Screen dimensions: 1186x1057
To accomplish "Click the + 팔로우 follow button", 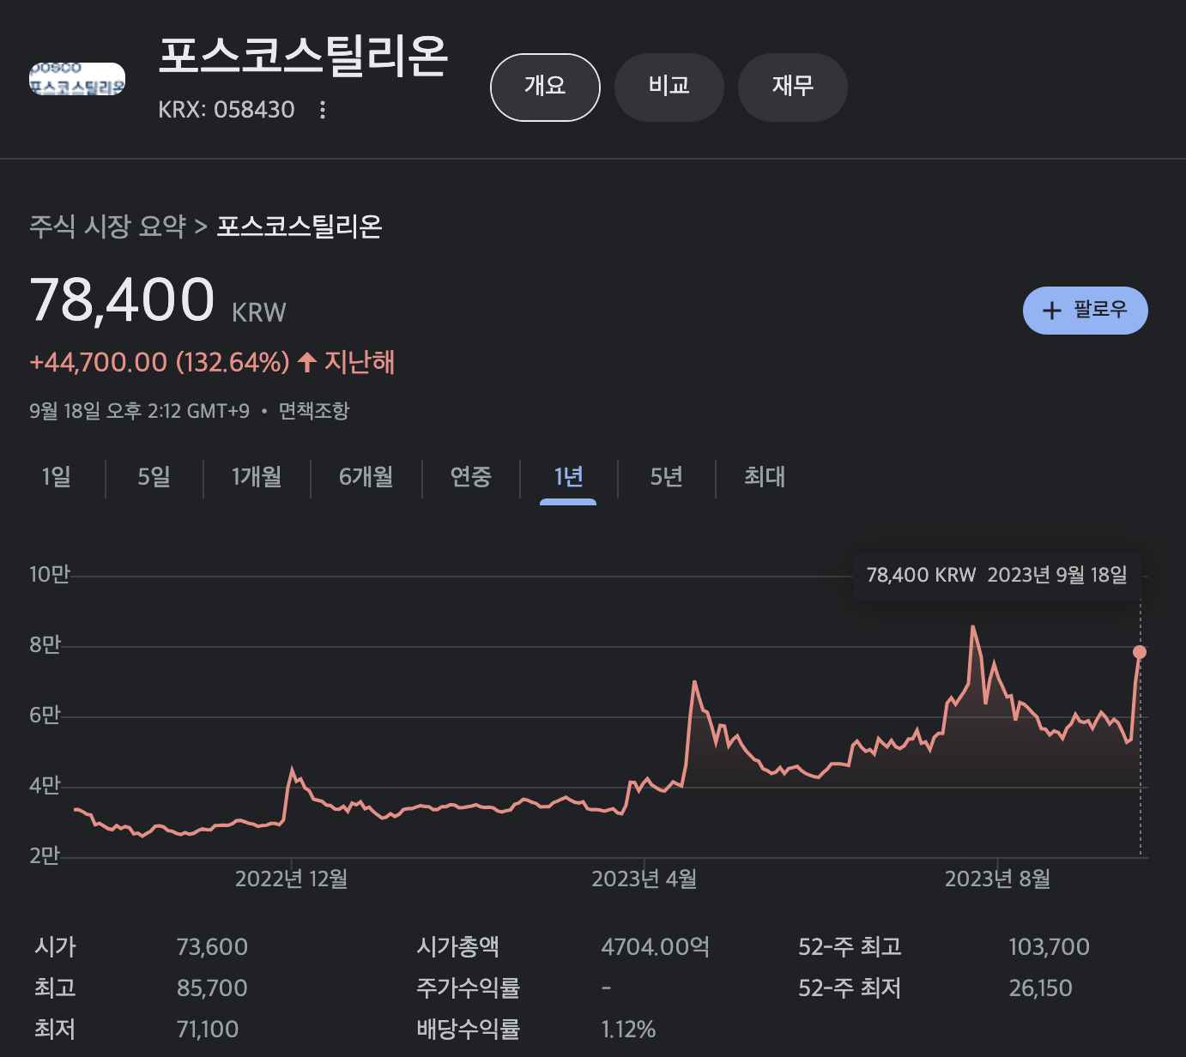I will (x=1085, y=311).
